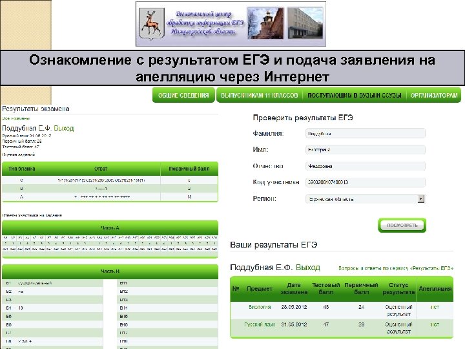
Task: Open the Биология subject link
Action: [x=260, y=307]
